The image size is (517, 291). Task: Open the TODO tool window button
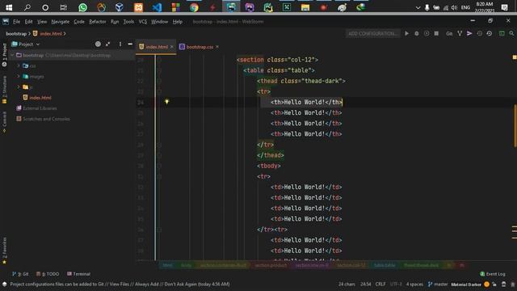point(48,274)
